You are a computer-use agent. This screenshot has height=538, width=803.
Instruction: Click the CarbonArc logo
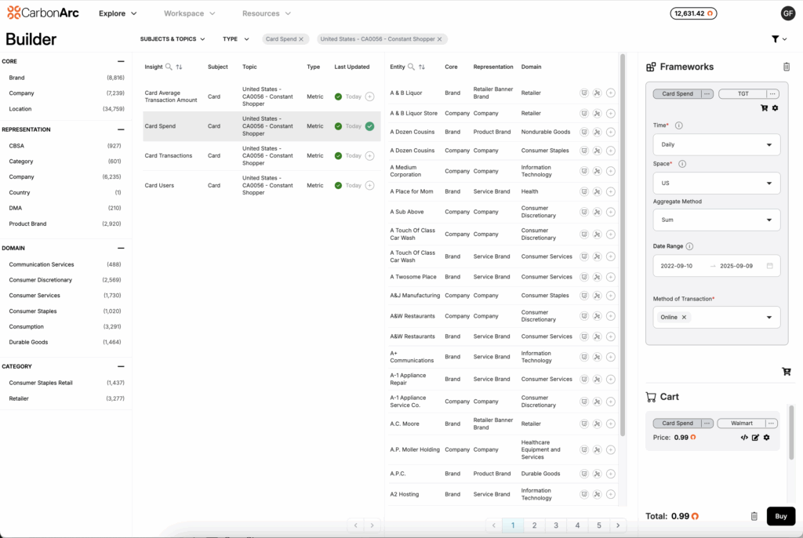(x=43, y=13)
